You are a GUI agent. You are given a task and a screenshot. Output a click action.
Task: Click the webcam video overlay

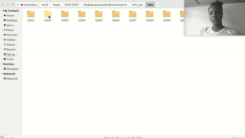tap(215, 18)
